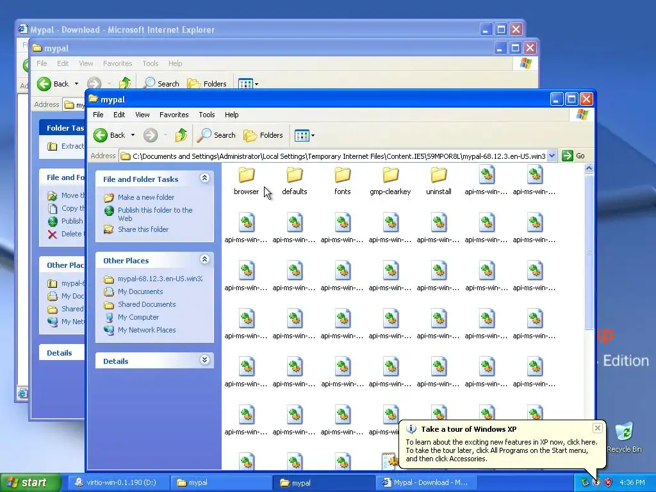This screenshot has height=492, width=656.
Task: Go up one level in rear mypal window
Action: click(x=125, y=84)
